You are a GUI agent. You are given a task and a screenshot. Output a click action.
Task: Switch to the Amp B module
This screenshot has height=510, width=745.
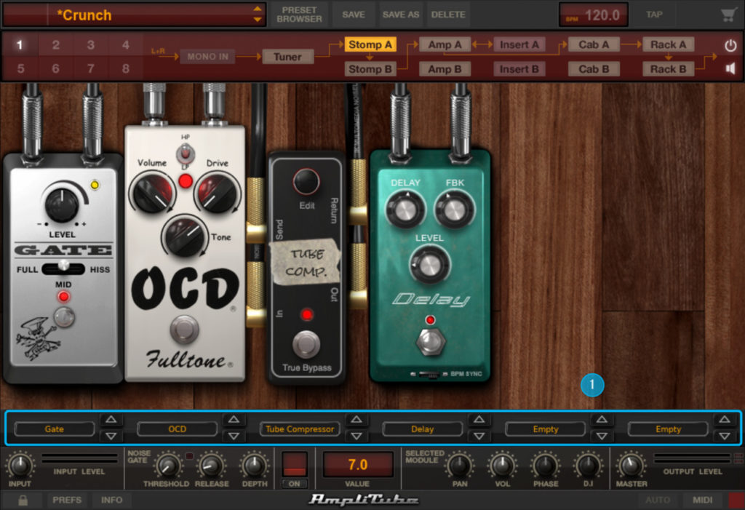point(445,69)
